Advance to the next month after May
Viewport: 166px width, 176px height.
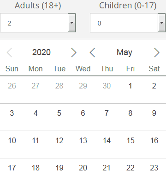(x=157, y=52)
